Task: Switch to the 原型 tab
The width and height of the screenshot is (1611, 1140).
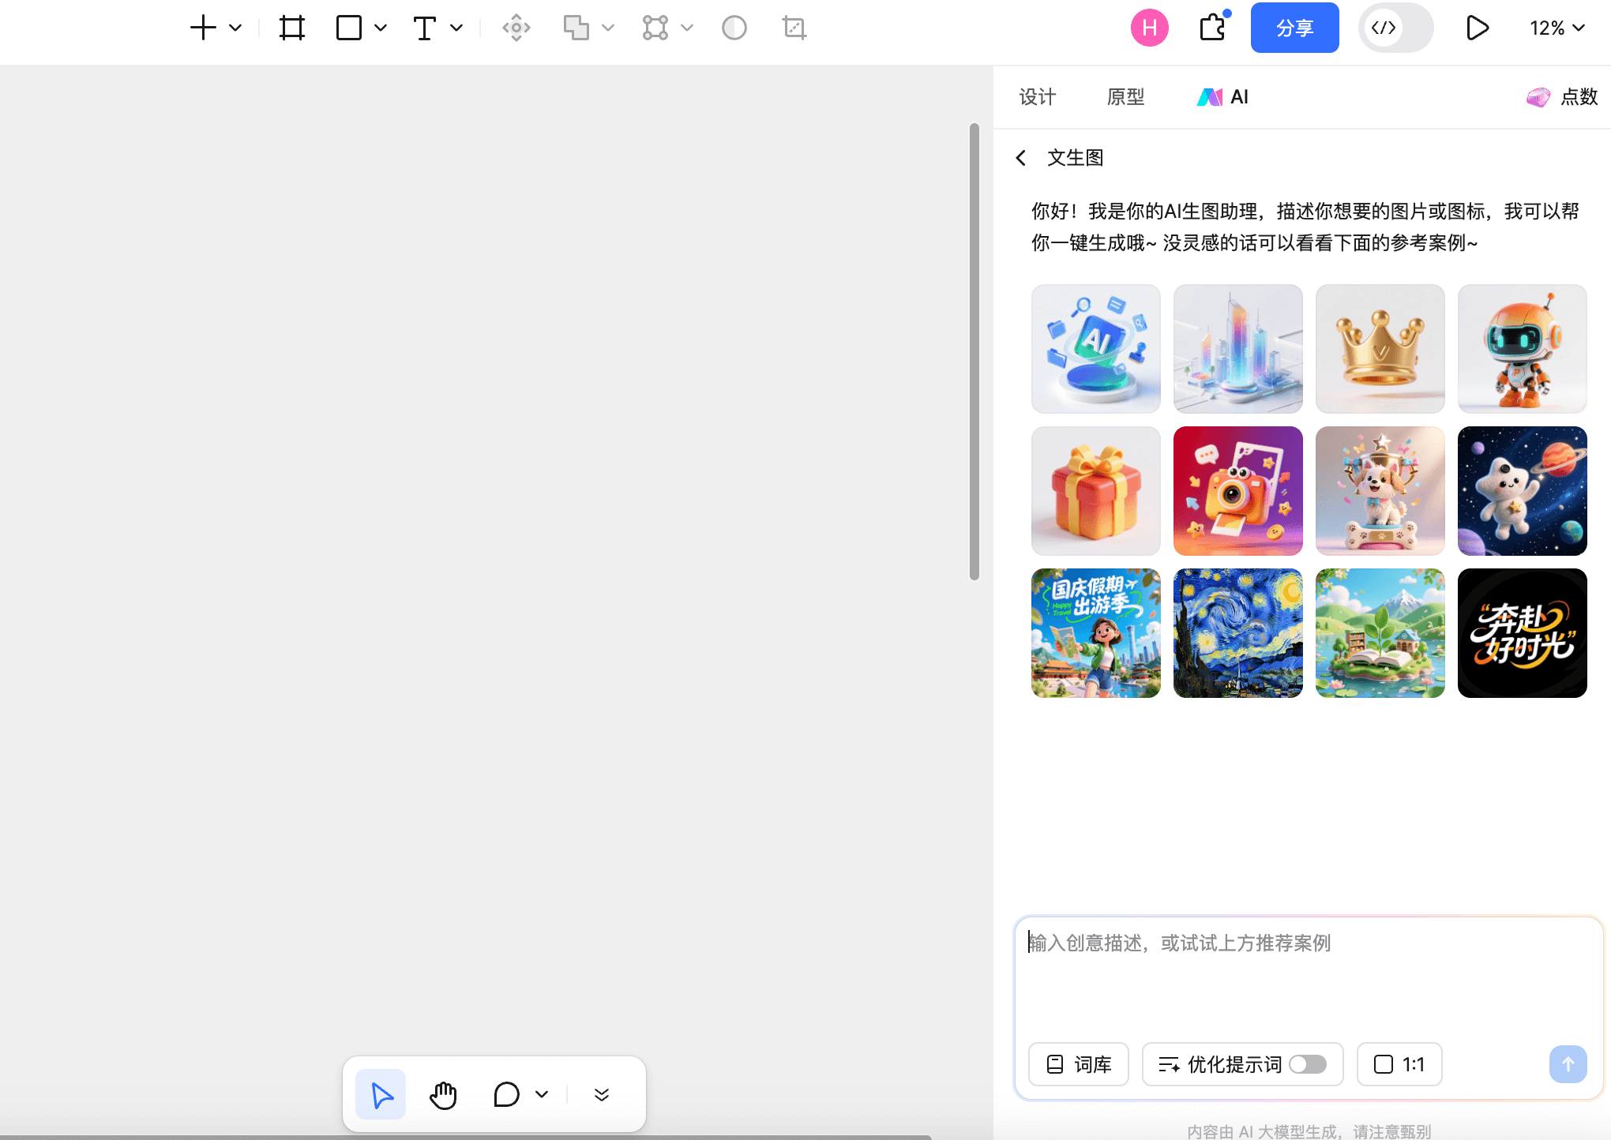Action: [x=1125, y=96]
